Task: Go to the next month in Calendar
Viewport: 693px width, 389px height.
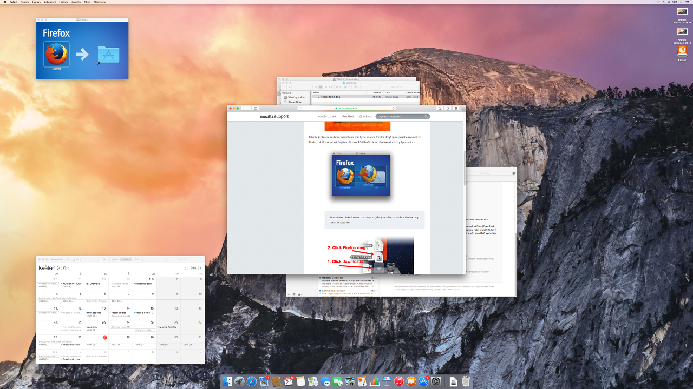Action: 200,268
